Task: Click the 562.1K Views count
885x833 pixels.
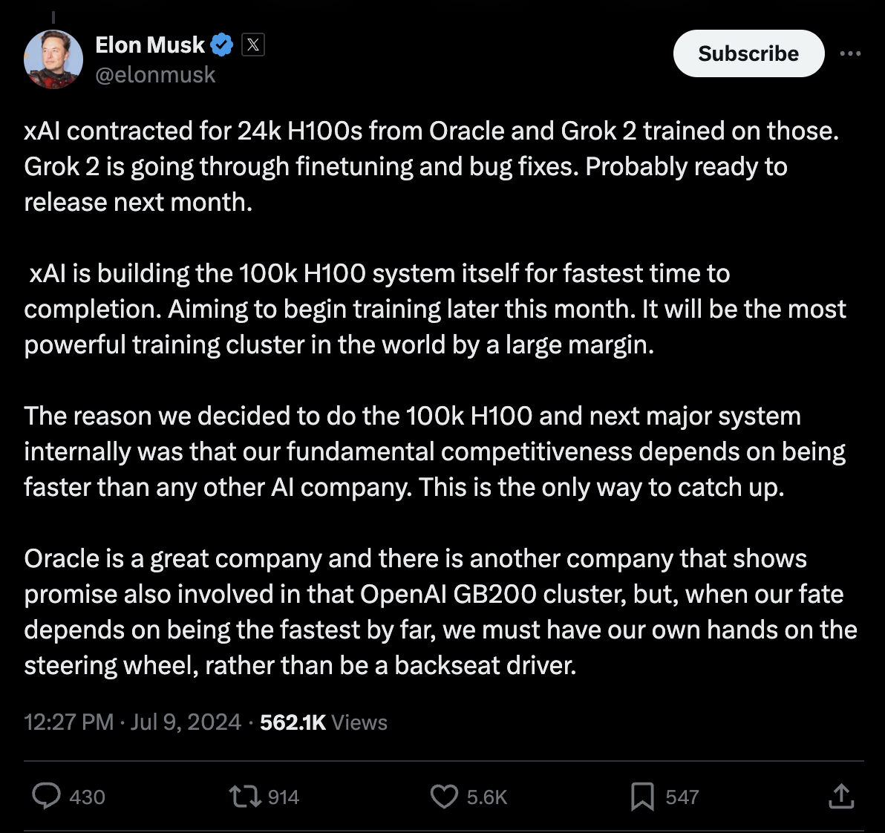Action: click(x=324, y=722)
